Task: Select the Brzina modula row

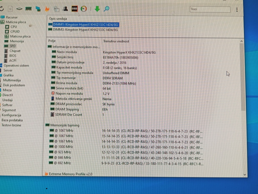Action: tap(94, 83)
